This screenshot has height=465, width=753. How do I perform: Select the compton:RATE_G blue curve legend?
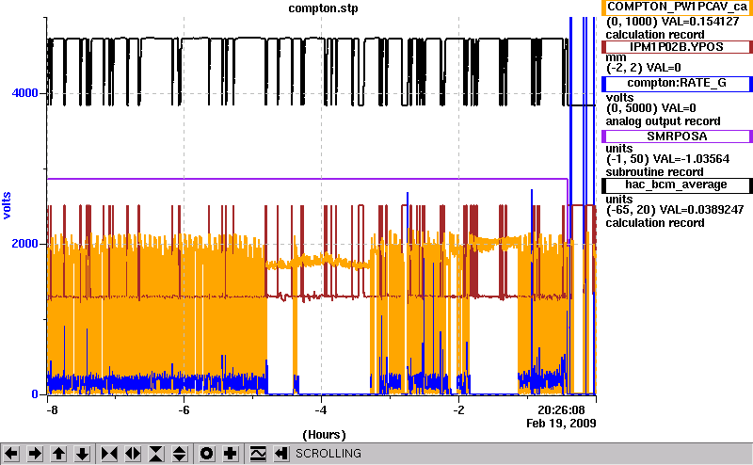(677, 84)
